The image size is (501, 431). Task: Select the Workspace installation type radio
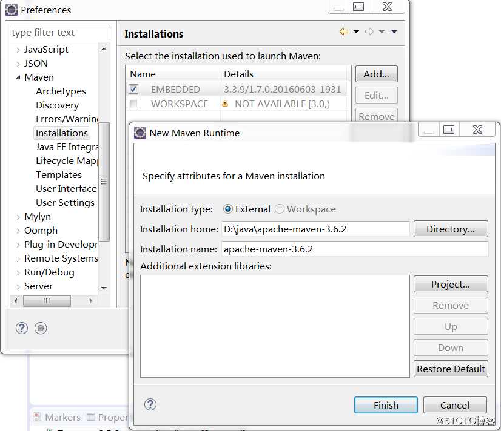pos(279,209)
